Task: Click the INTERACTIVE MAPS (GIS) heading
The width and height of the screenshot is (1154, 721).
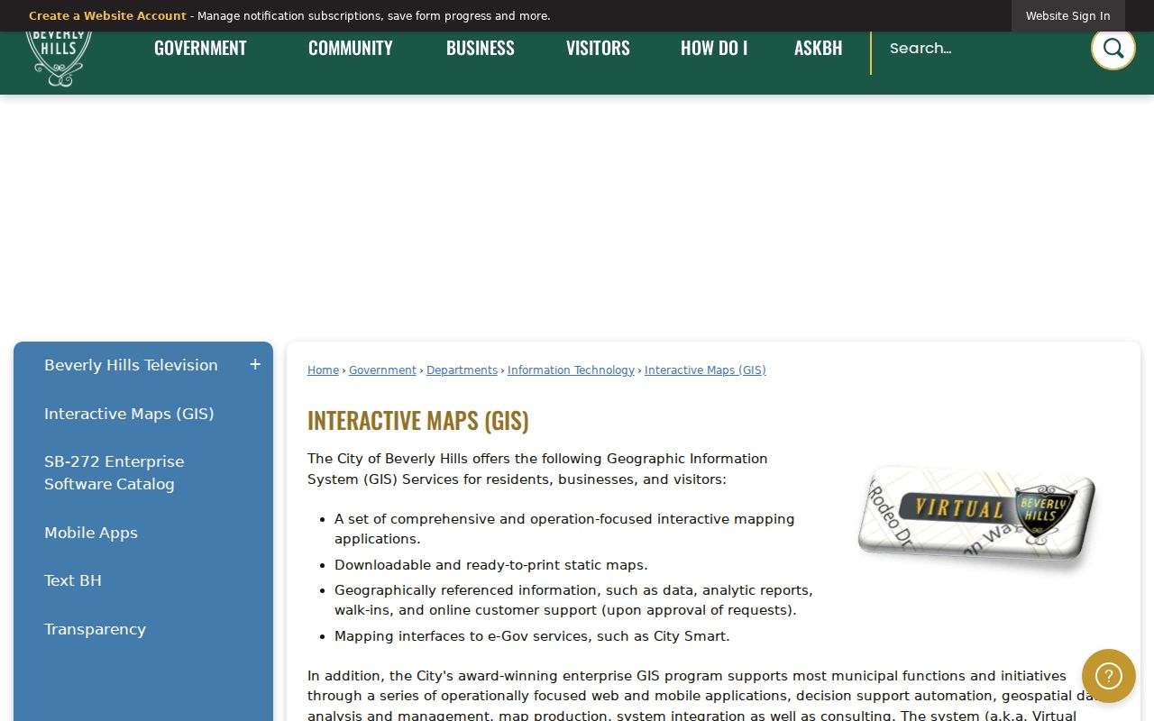Action: click(x=418, y=421)
